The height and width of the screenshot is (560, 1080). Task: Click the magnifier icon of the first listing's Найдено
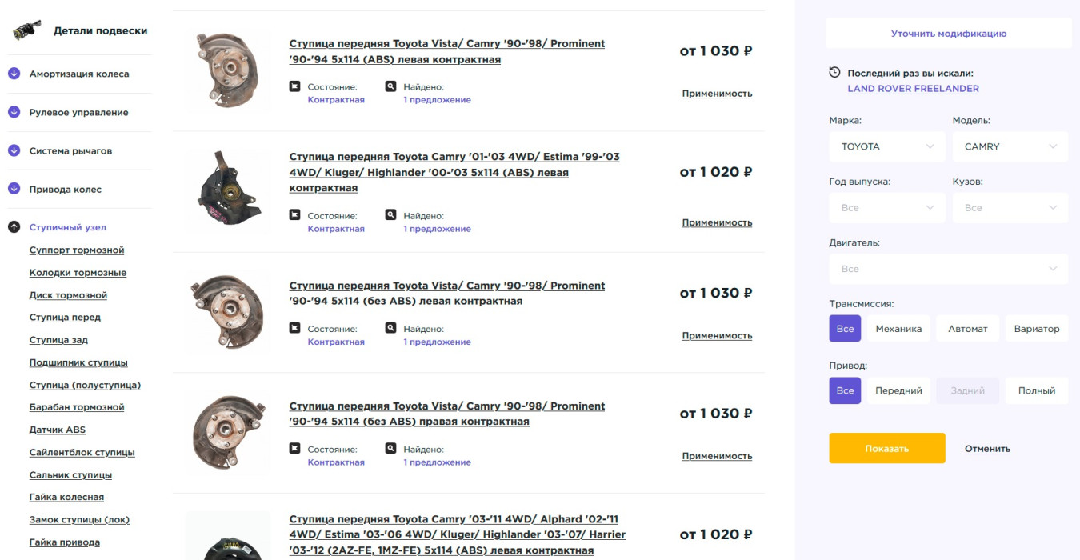pos(390,86)
